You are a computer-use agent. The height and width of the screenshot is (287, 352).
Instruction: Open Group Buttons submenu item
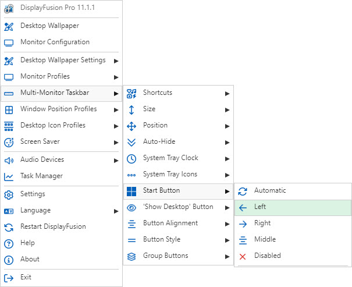[x=179, y=257]
